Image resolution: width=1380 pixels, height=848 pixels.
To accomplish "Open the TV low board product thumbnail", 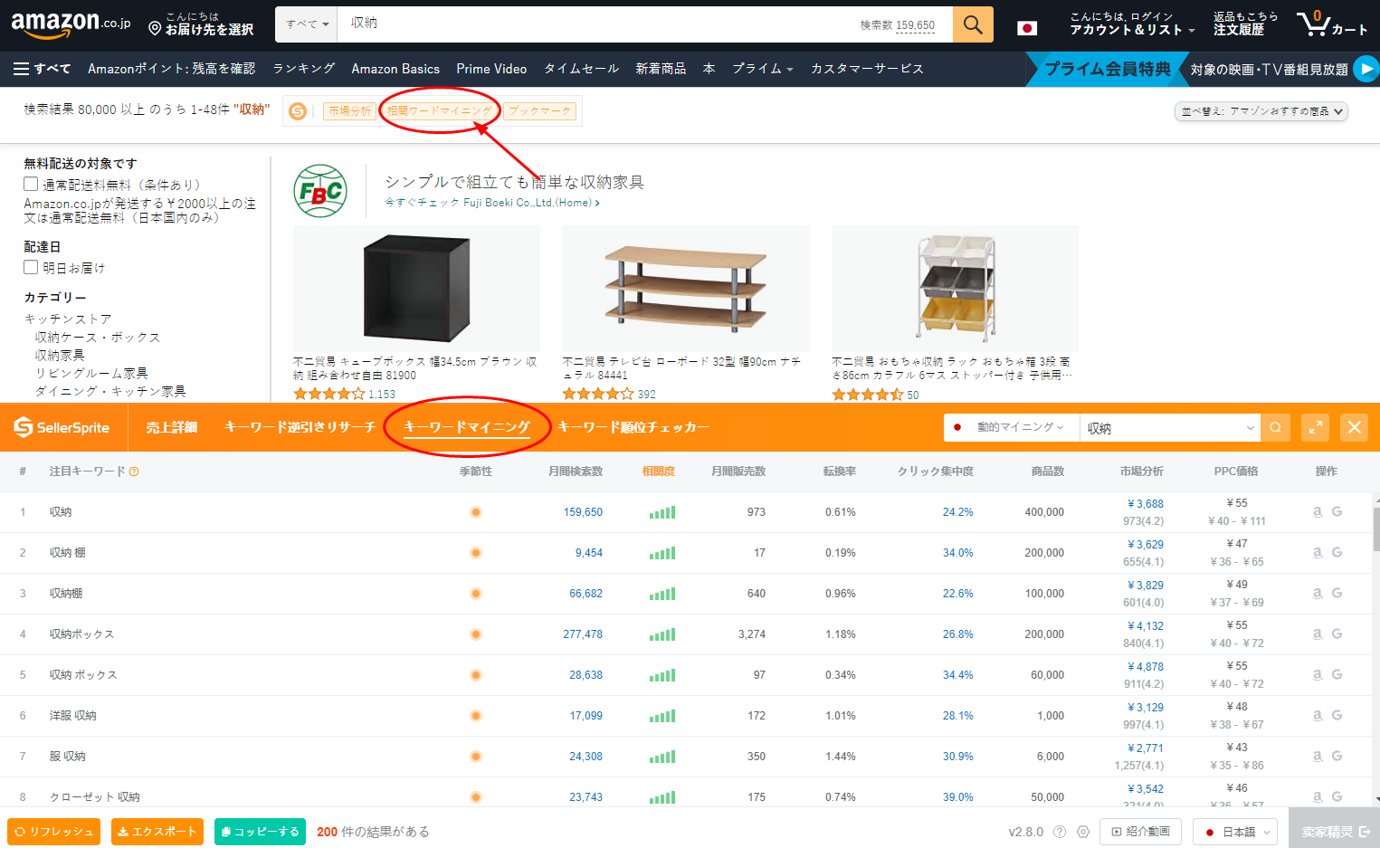I will pyautogui.click(x=685, y=288).
